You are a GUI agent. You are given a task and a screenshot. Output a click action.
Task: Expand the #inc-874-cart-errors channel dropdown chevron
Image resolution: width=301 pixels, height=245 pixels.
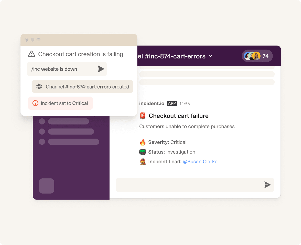click(210, 56)
